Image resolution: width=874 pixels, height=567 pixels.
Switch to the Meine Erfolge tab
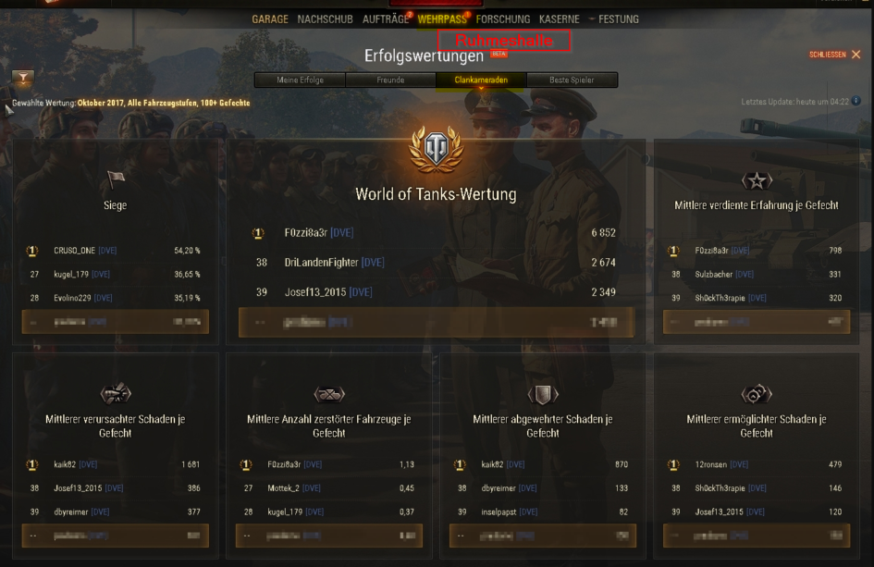click(x=300, y=80)
